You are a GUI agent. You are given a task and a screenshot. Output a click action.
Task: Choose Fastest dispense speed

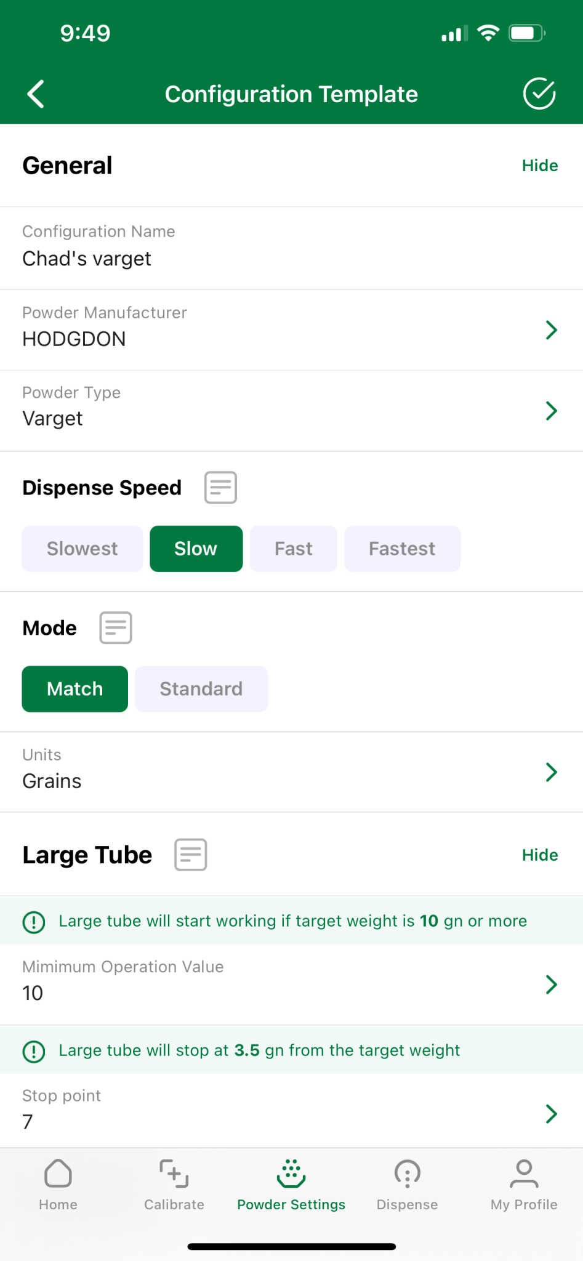pos(402,549)
